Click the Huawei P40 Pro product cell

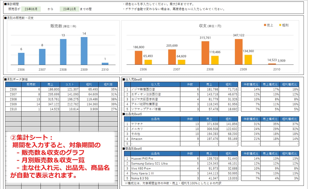pos(155,159)
